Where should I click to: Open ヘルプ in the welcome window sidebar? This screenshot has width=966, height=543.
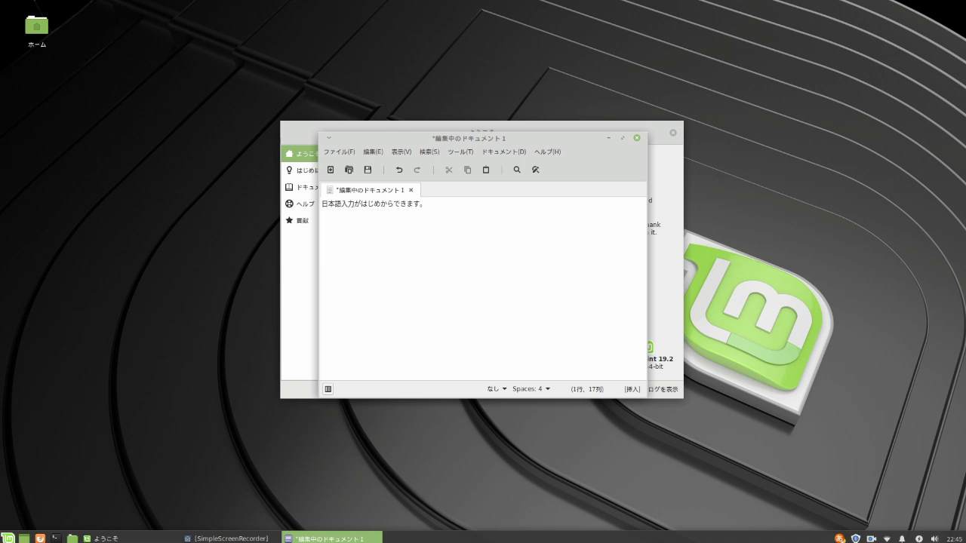(x=302, y=203)
